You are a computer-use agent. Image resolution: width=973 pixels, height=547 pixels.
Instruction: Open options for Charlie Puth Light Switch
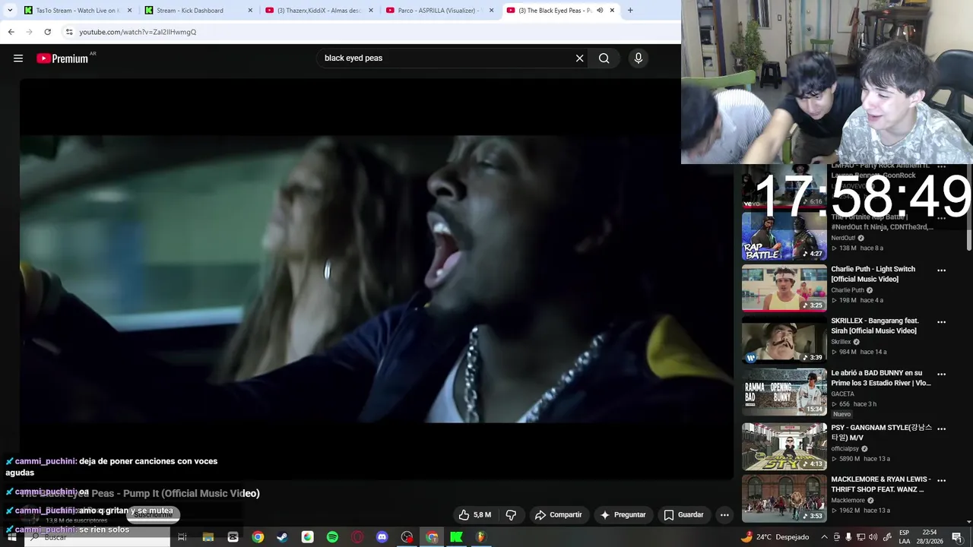[x=941, y=270]
